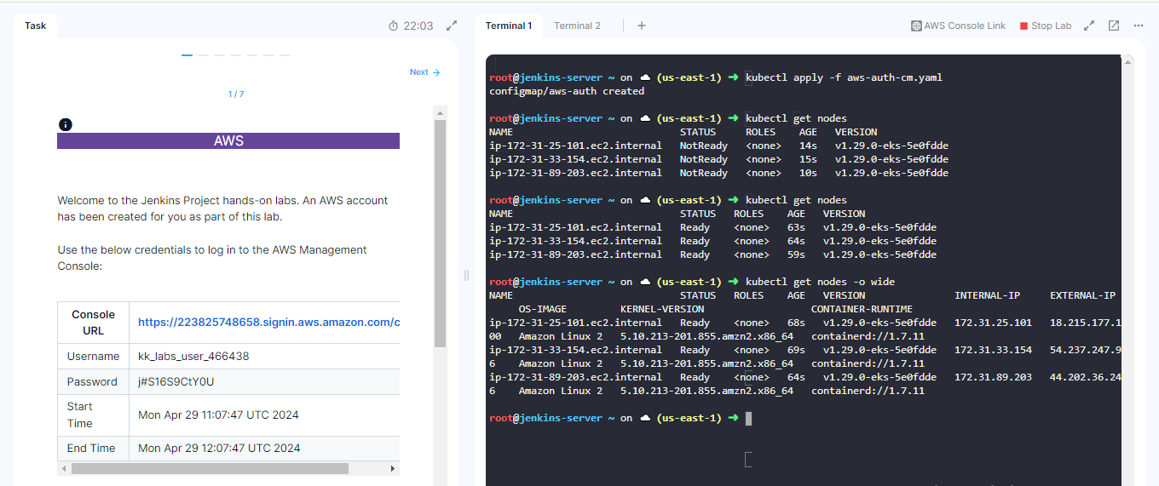Click the KERNEL-VERSION column header
Viewport: 1159px width, 486px height.
(662, 309)
